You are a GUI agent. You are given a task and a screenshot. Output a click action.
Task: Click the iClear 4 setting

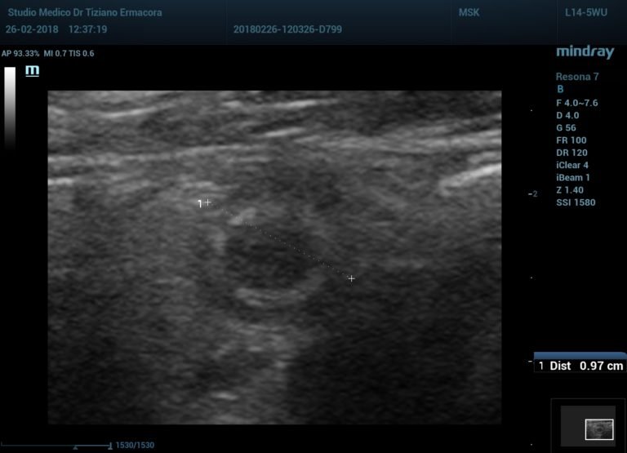click(571, 165)
